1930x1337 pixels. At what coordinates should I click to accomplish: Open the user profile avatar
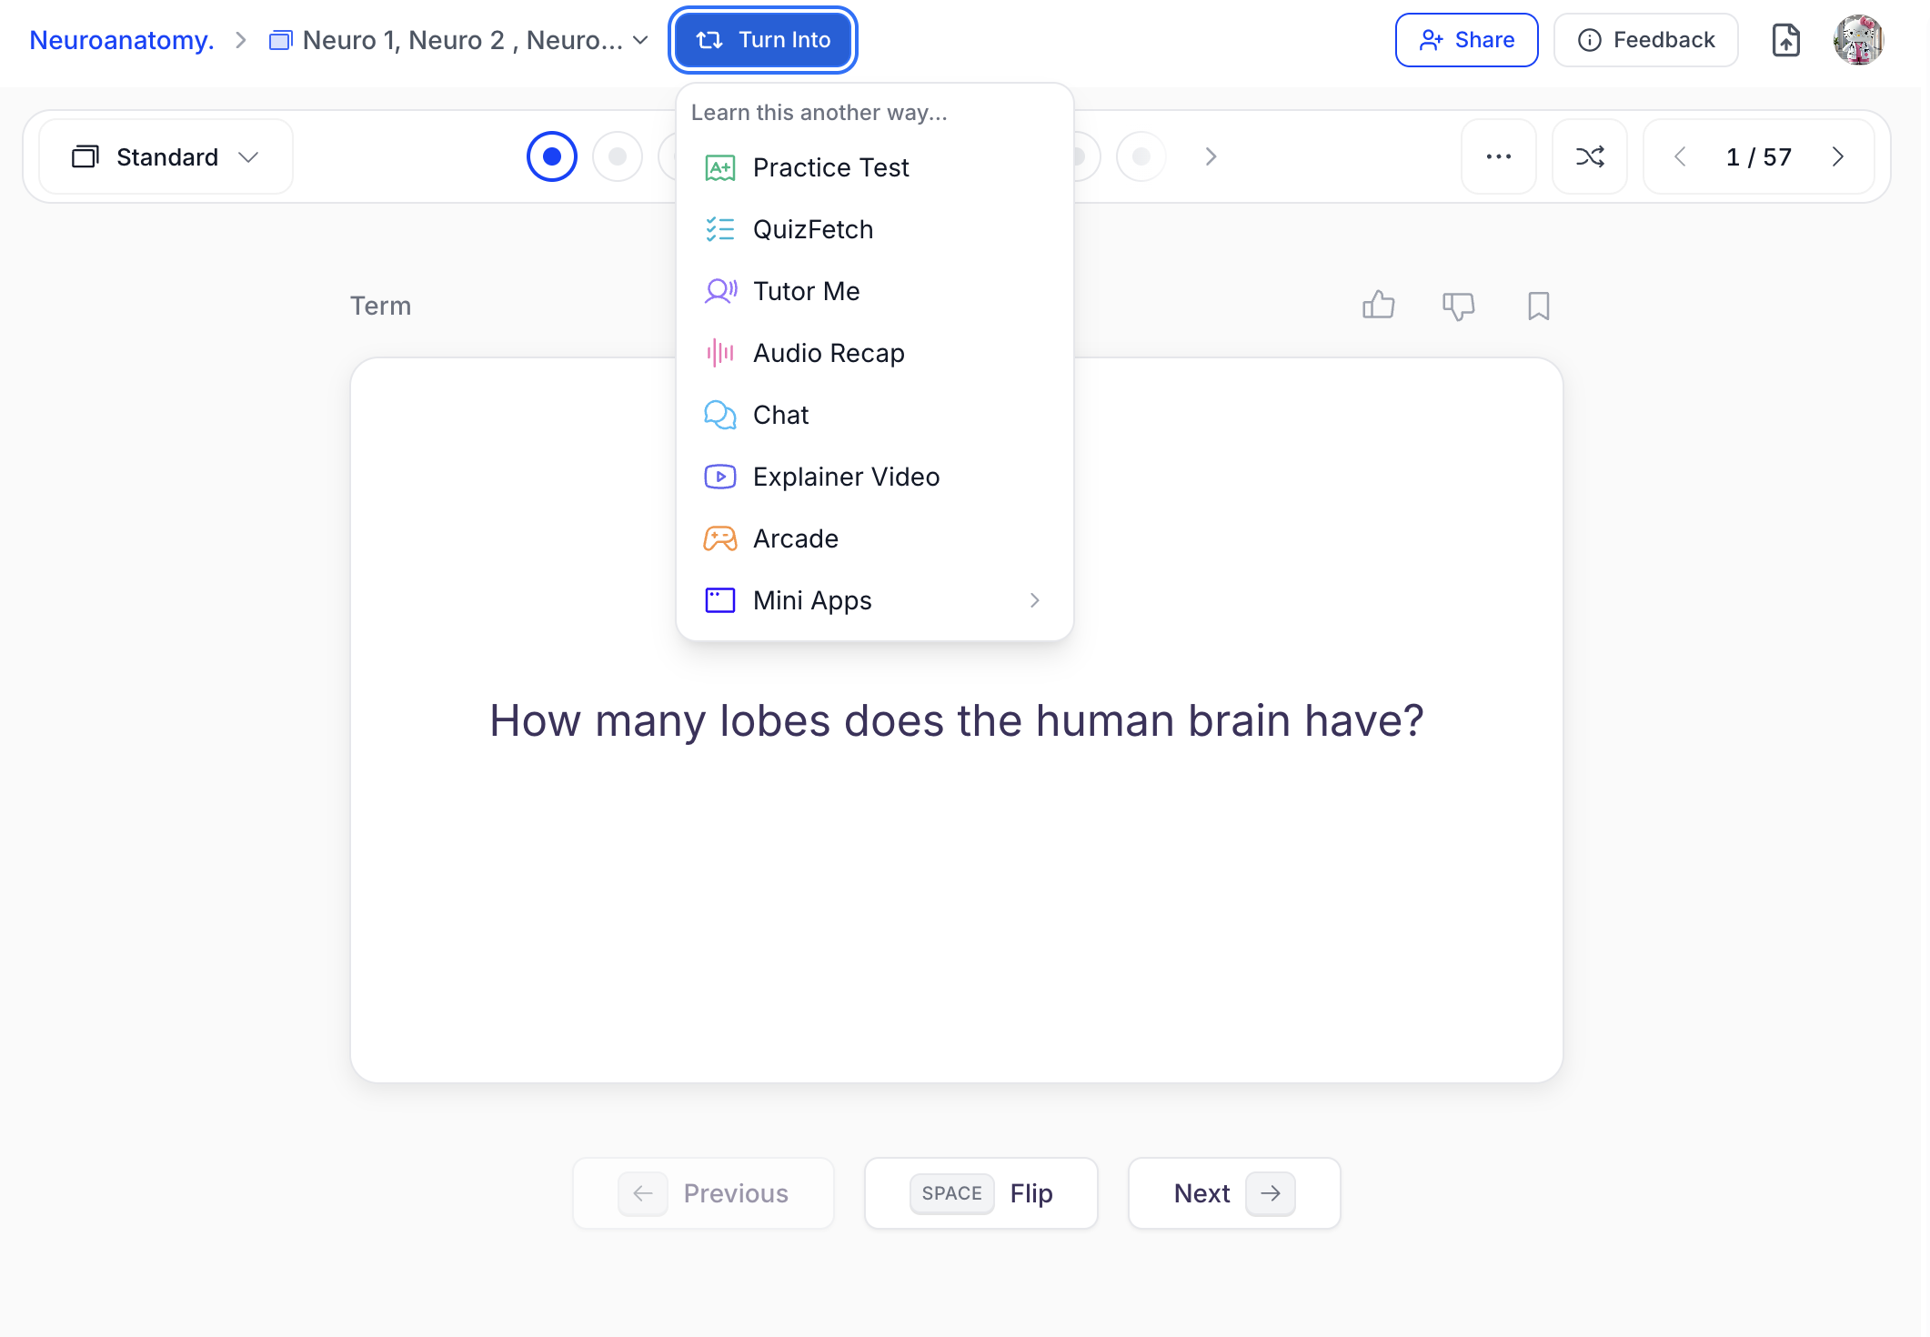1857,40
